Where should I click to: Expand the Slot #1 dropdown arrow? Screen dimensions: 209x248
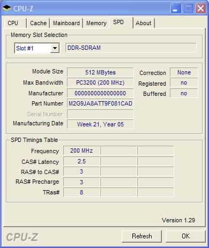55,48
